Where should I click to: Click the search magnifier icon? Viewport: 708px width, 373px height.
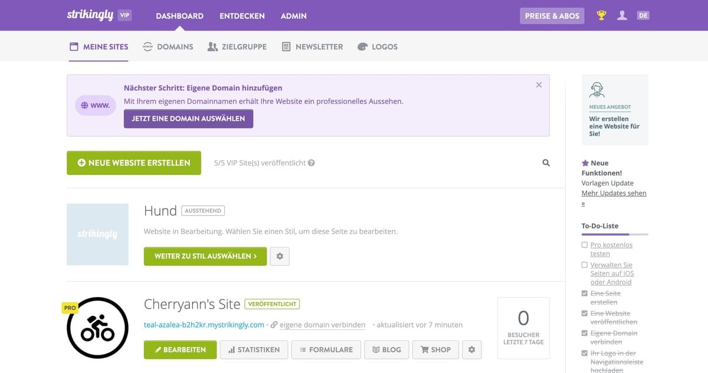[x=546, y=163]
